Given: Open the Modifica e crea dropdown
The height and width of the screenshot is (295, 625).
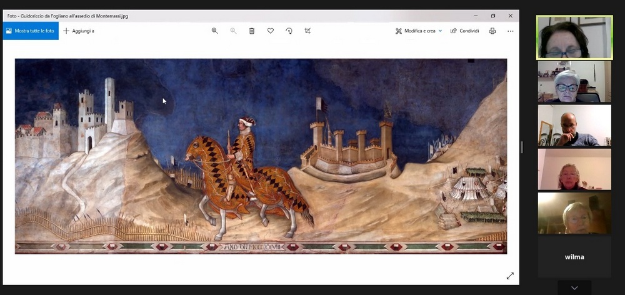Looking at the screenshot, I should (419, 31).
